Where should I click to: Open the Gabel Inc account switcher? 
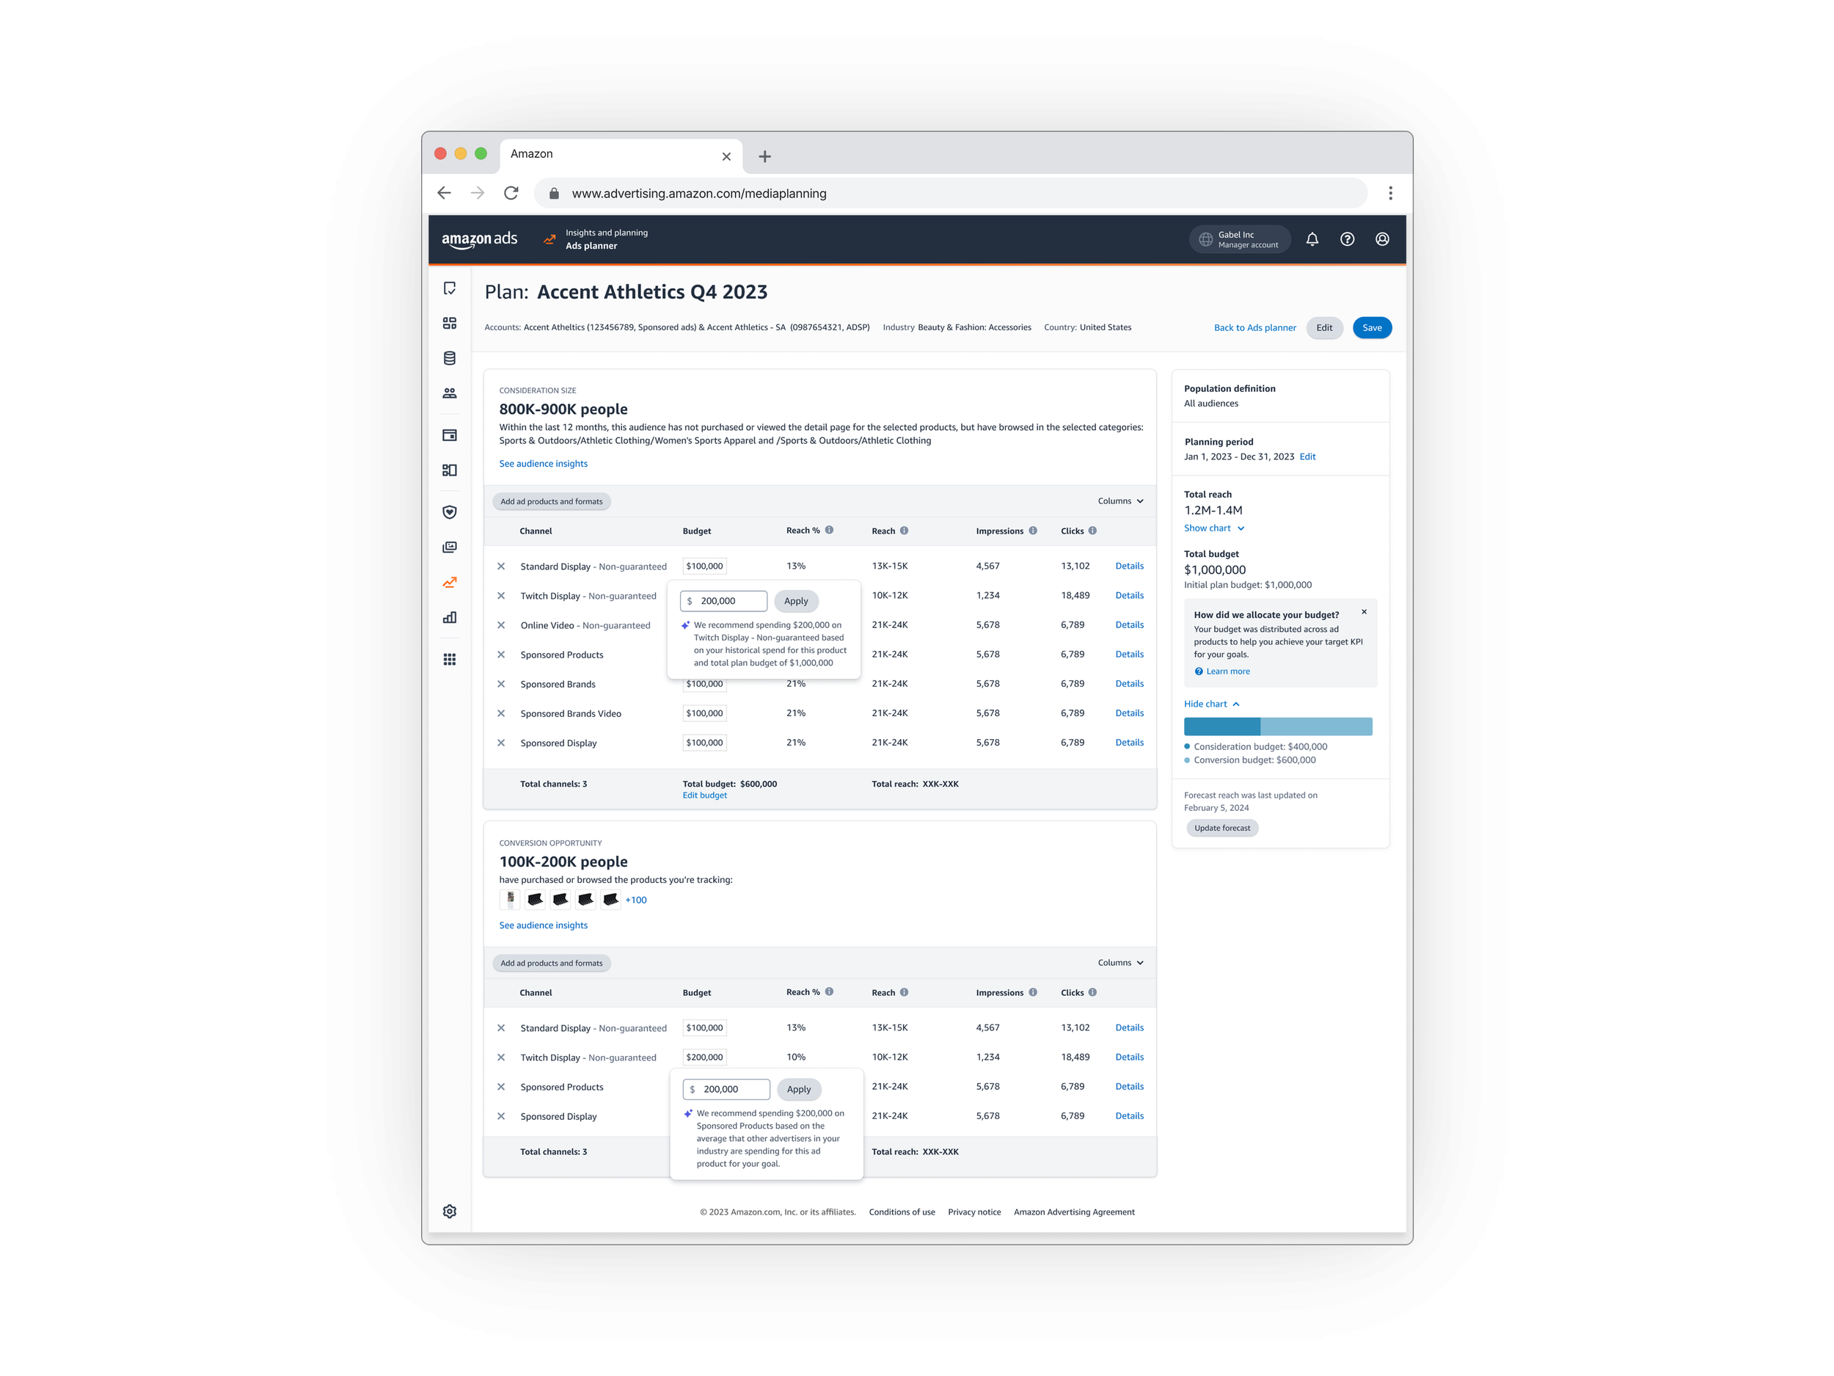(1240, 239)
